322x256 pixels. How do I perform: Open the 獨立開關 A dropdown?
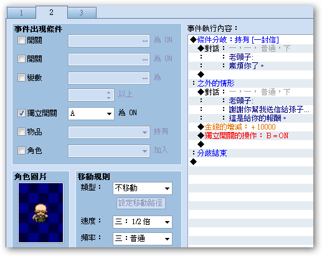point(91,113)
